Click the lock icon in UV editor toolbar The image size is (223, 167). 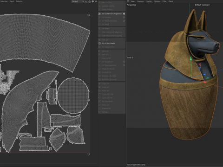coord(90,1)
